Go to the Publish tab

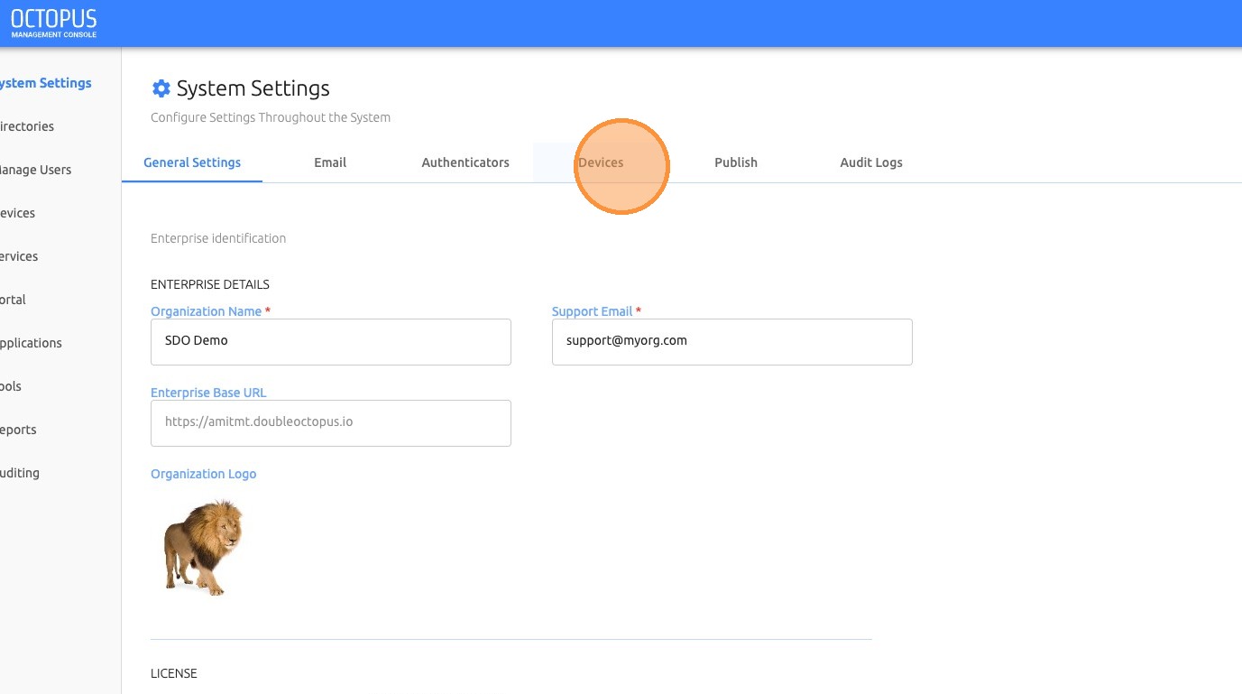[x=736, y=162]
